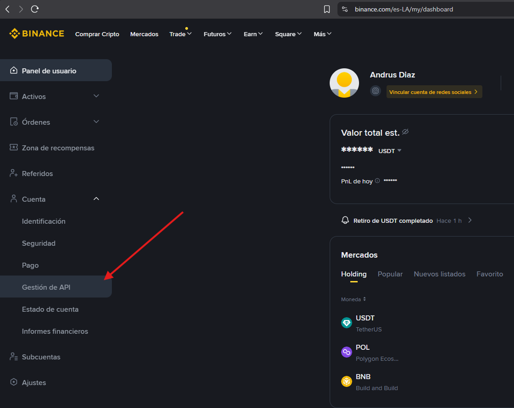Click the Activos wallet icon

click(x=14, y=96)
